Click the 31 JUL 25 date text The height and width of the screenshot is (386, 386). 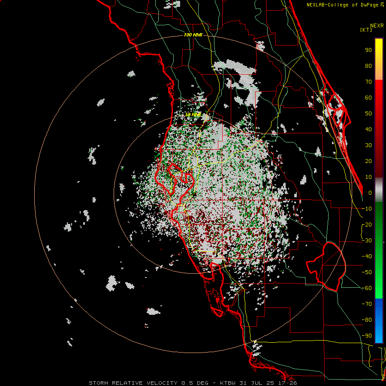pos(258,383)
